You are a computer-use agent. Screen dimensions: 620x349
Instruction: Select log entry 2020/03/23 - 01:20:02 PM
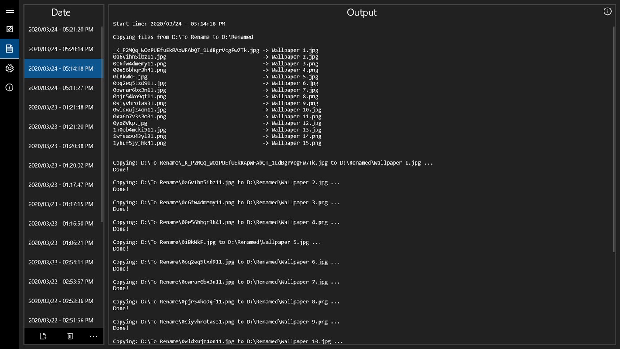point(61,165)
